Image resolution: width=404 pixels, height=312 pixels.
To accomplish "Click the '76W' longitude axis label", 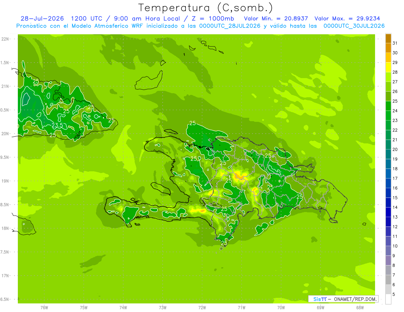I will click(44, 308).
